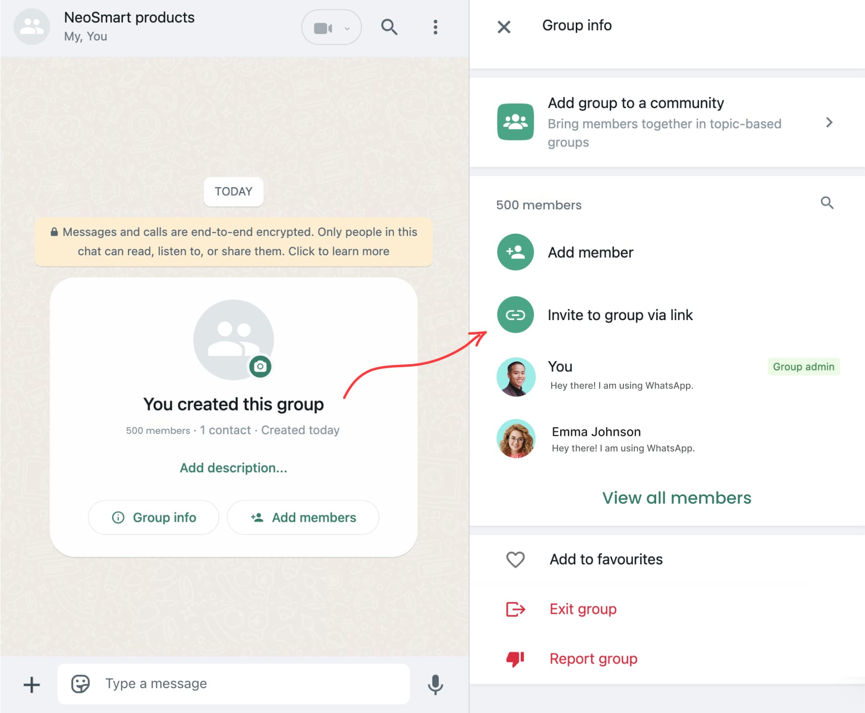Click the camera icon to set group photo
This screenshot has height=713, width=865.
pos(260,366)
